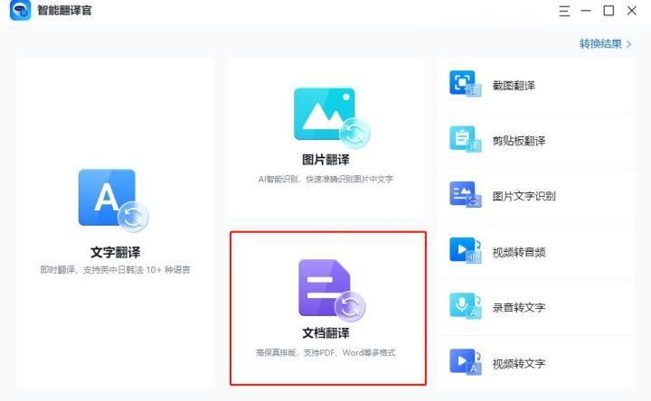Image resolution: width=651 pixels, height=401 pixels.
Task: Expand the arrow next to 转换结果
Action: click(x=628, y=43)
